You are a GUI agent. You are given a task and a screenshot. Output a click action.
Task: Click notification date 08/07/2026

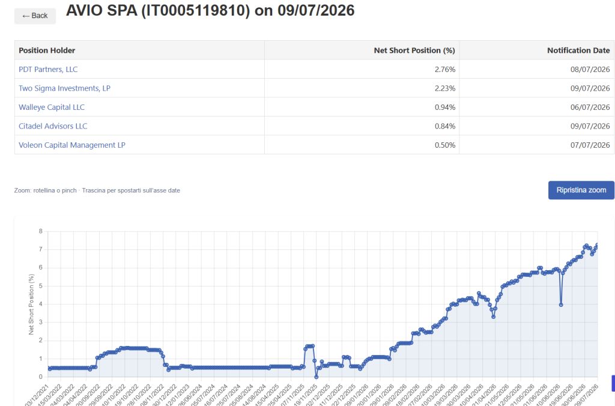[x=590, y=70]
